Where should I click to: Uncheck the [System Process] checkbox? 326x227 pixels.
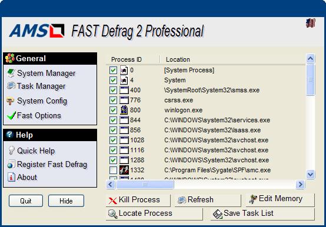(x=113, y=70)
